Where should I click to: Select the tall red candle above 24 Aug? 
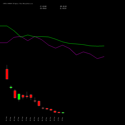point(7,74)
